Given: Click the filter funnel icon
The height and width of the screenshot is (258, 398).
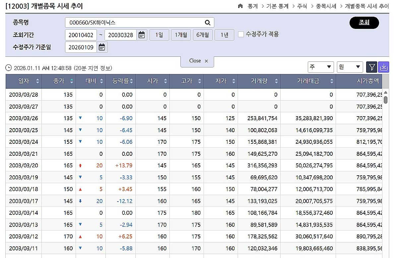Looking at the screenshot, I should [372, 67].
